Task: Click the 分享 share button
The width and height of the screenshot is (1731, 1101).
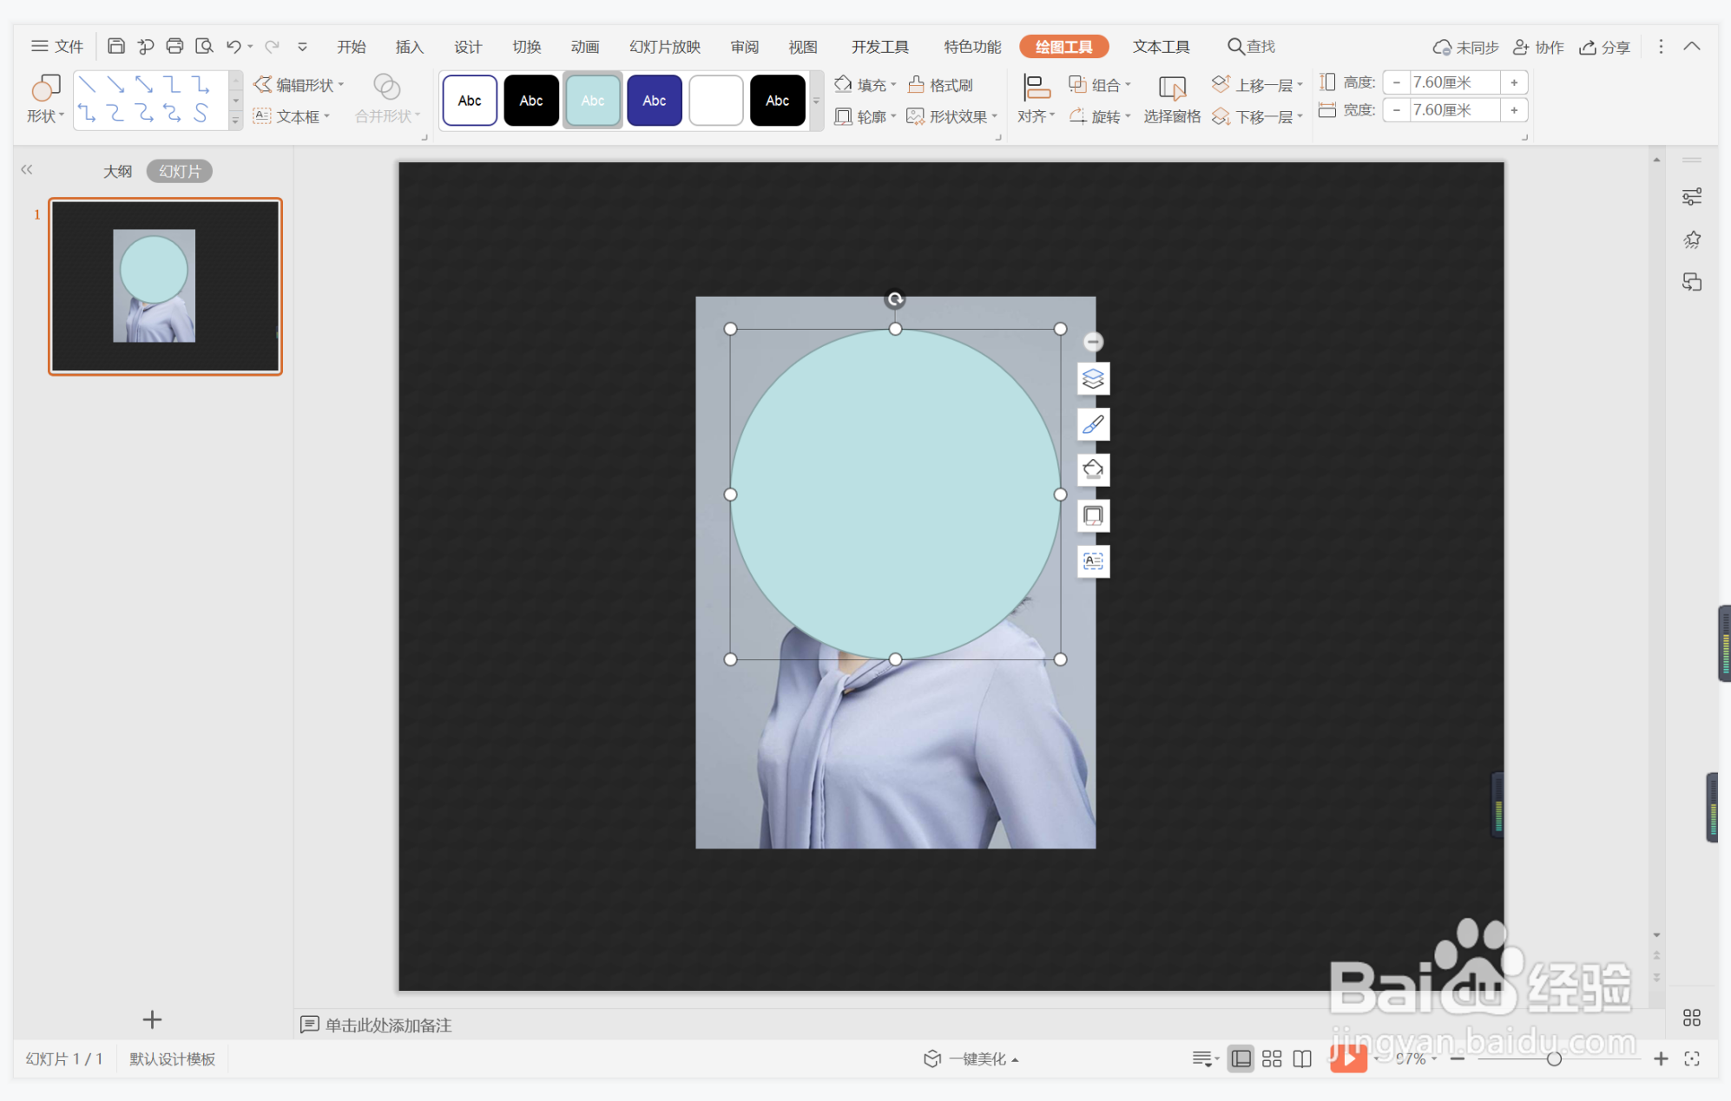Action: (x=1604, y=47)
